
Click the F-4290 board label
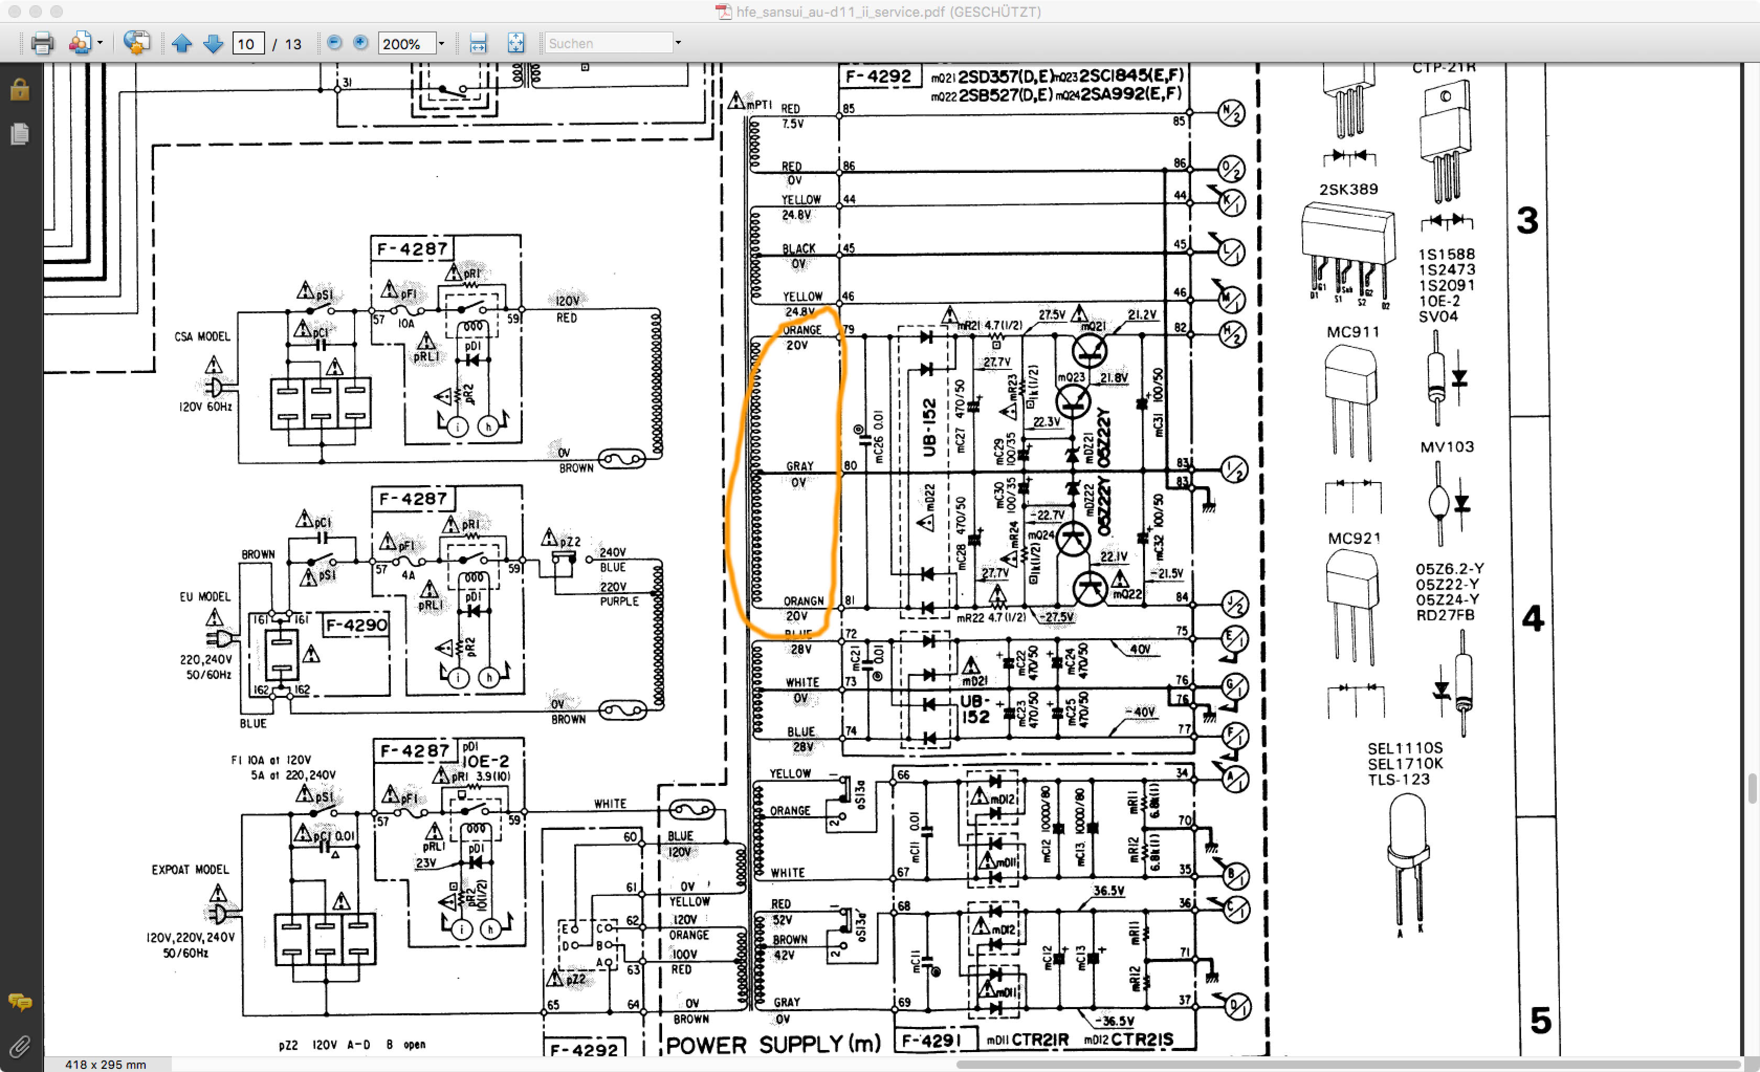(x=356, y=626)
